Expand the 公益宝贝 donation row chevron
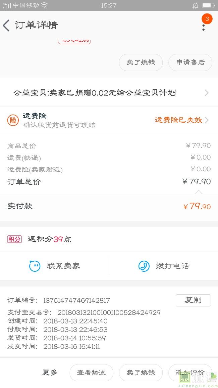This screenshot has width=218, height=388. click(207, 93)
